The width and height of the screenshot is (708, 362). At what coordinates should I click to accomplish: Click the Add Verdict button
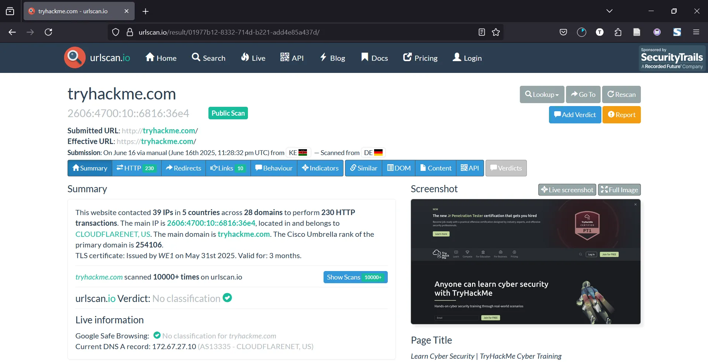[575, 115]
